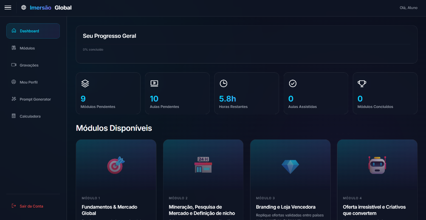426x220 pixels.
Task: Click the Seu Progresso Geral heading
Action: click(109, 36)
